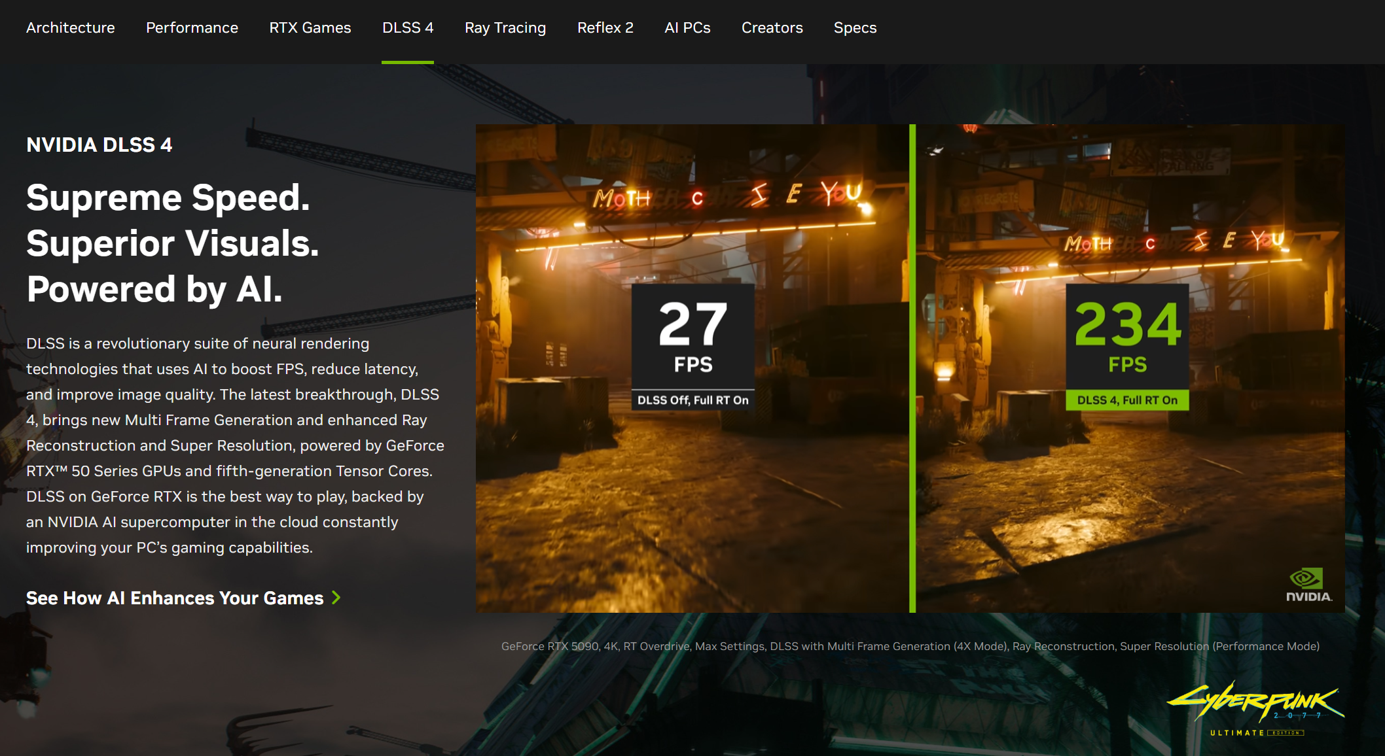Viewport: 1385px width, 756px height.
Task: Select the DLSS 4 tab
Action: pos(407,27)
